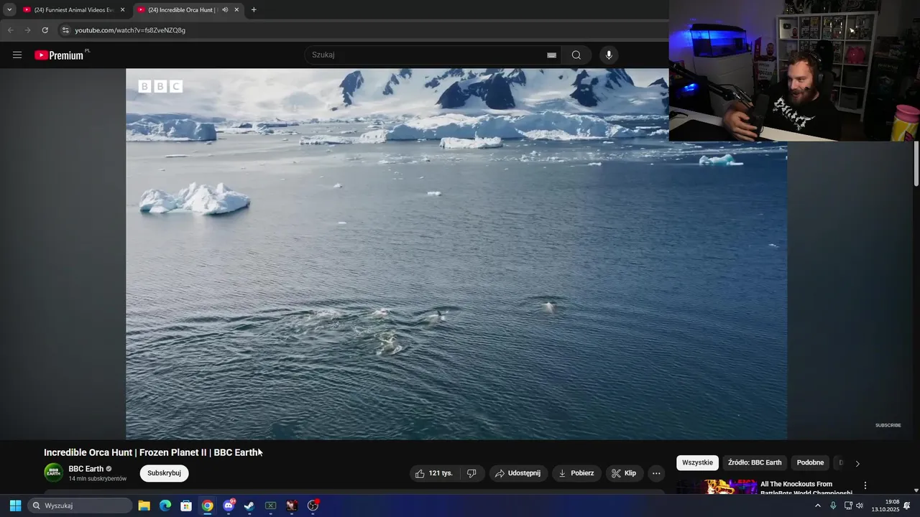Mute the Incredible Orca Hunt tab audio
Screen dimensions: 920x517
coord(225,10)
